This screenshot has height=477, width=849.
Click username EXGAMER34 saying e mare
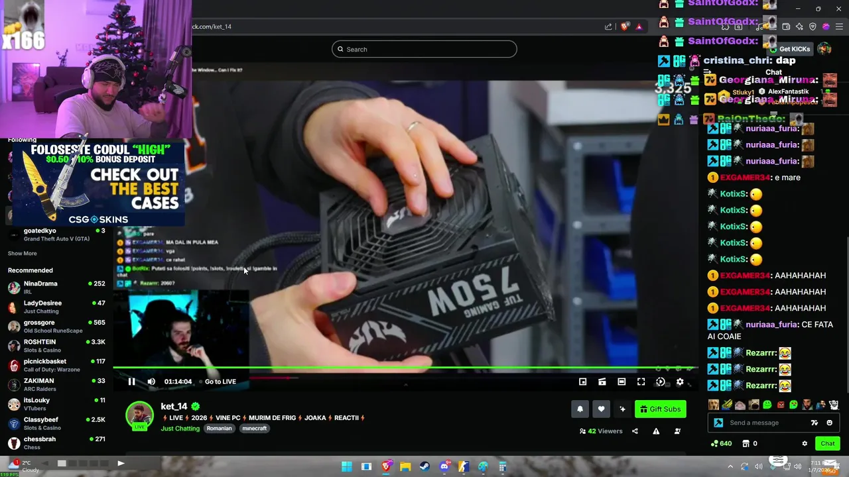[746, 178]
